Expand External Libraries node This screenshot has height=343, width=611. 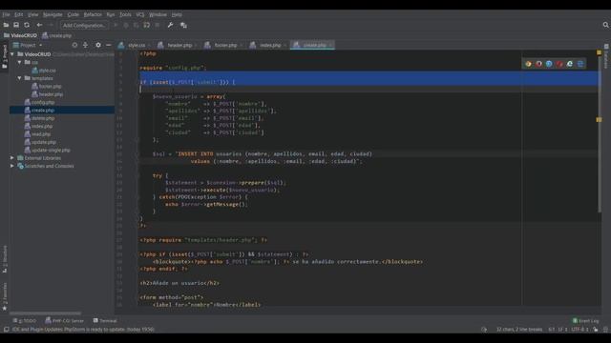12,158
